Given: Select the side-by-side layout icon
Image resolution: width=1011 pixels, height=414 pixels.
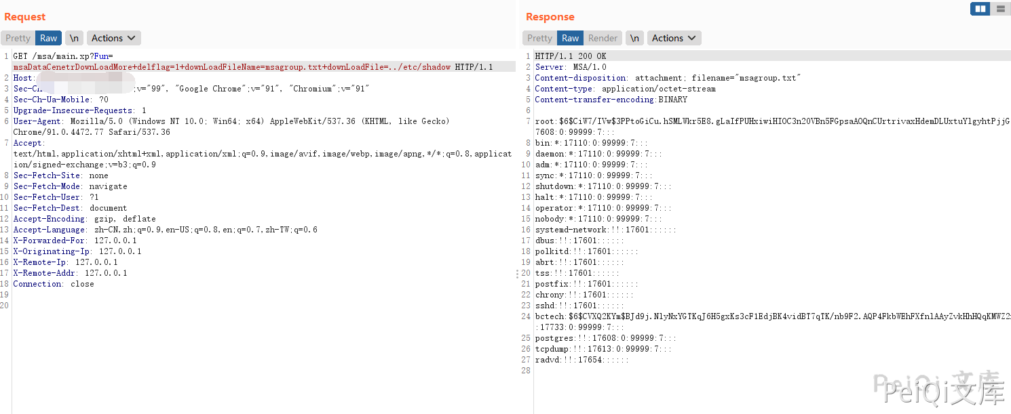Looking at the screenshot, I should click(x=980, y=9).
